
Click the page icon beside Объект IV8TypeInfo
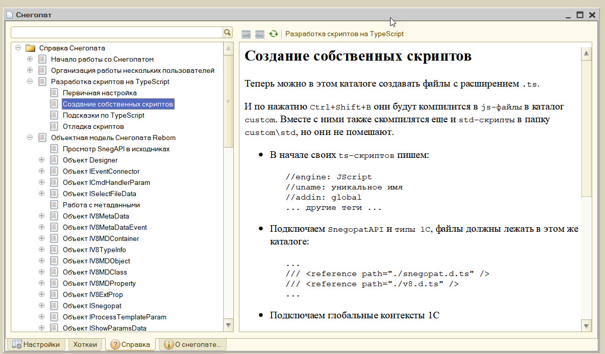(54, 250)
